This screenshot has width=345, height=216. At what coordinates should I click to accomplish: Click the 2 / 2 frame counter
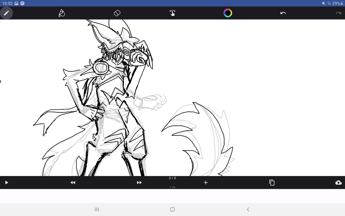[x=172, y=178]
